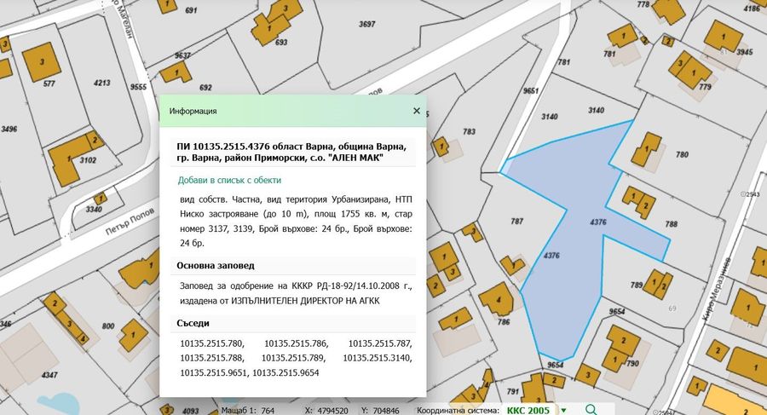This screenshot has width=767, height=415.
Task: Close the Информация popup
Action: (416, 111)
